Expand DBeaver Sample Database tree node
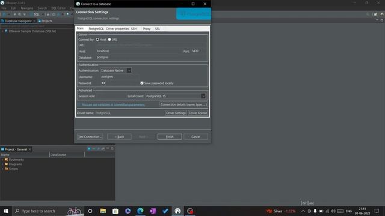Image resolution: width=385 pixels, height=216 pixels. point(2,31)
